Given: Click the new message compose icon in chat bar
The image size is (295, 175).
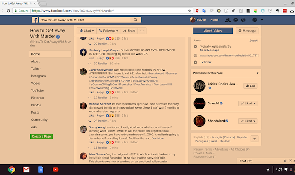Looking at the screenshot, I should 290,161.
